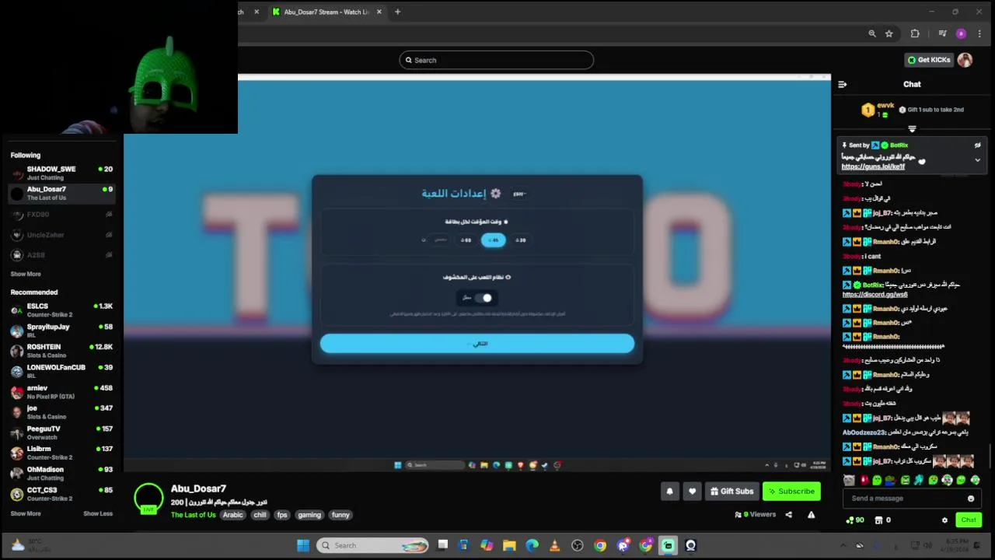The image size is (995, 560).
Task: Click the Gift Subs button
Action: tap(731, 492)
